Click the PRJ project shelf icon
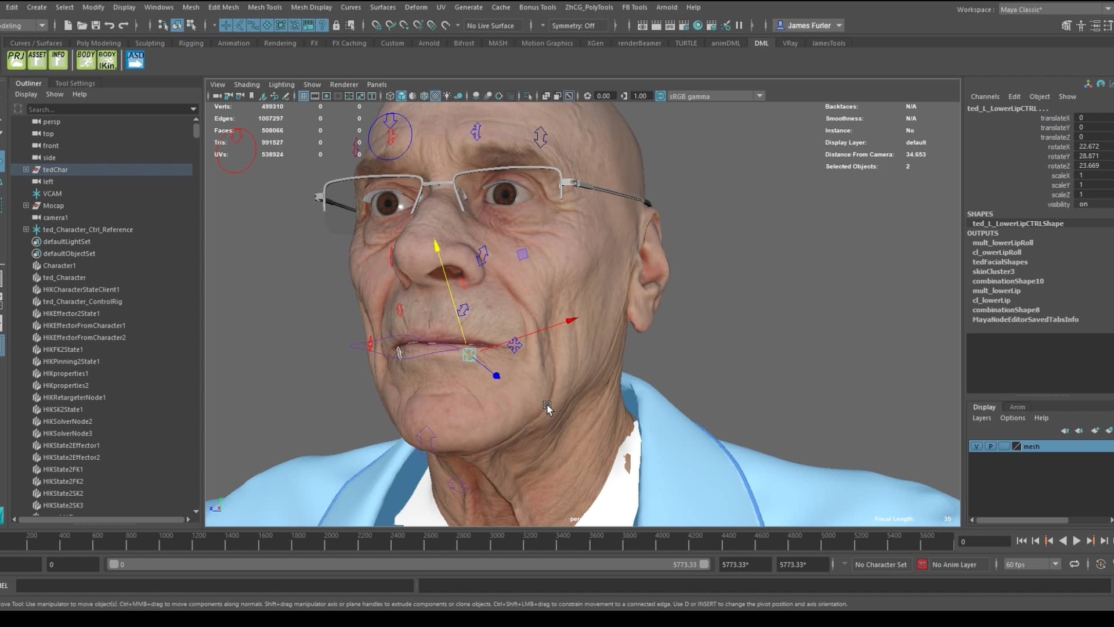Viewport: 1114px width, 627px height. pyautogui.click(x=16, y=60)
